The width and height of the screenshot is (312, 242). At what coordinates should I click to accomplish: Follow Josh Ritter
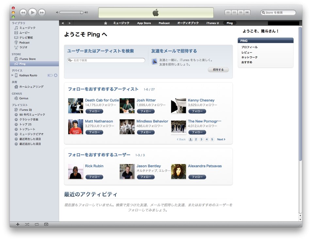[146, 111]
